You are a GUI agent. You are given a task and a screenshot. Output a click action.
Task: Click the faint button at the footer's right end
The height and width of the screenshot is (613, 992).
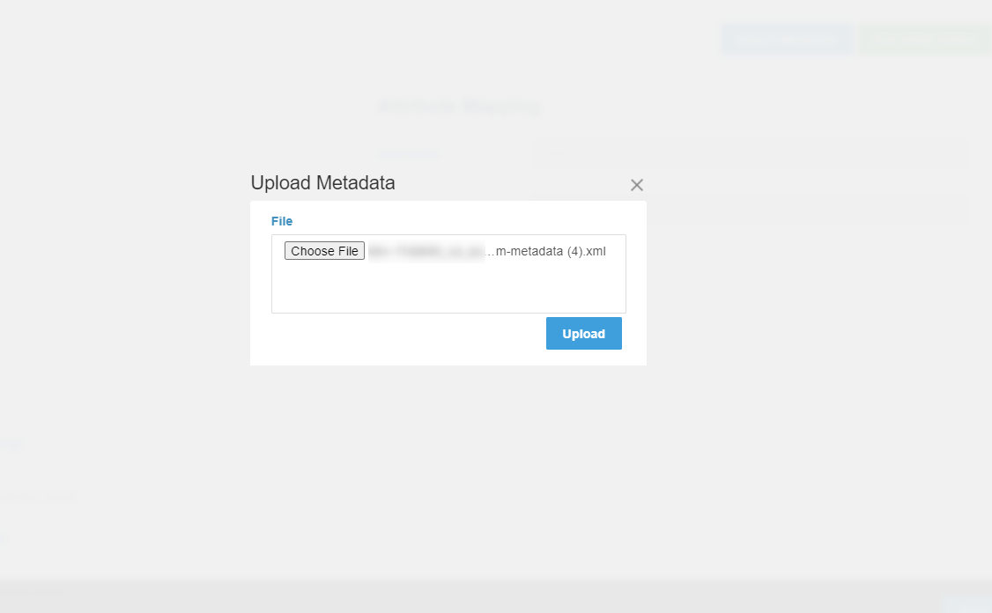966,604
